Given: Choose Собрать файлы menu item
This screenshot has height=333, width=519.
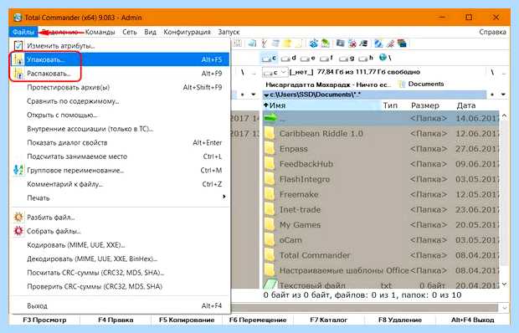Looking at the screenshot, I should [x=121, y=231].
